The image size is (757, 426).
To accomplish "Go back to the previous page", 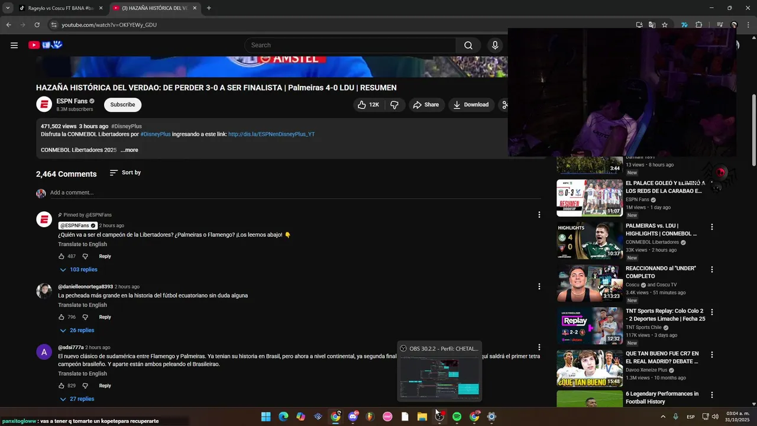I will pos(8,25).
